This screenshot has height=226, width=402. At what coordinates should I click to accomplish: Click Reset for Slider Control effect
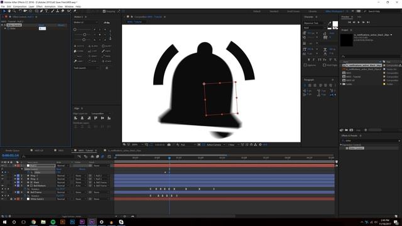(x=41, y=25)
